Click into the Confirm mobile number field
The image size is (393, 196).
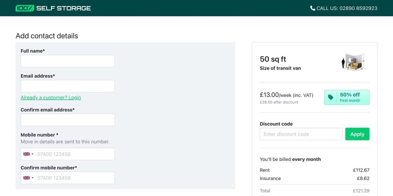74,178
